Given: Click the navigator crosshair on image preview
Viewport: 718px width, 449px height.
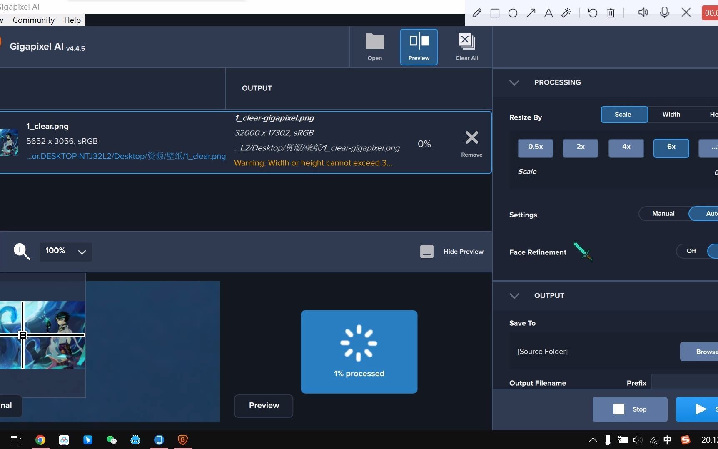Looking at the screenshot, I should click(23, 335).
